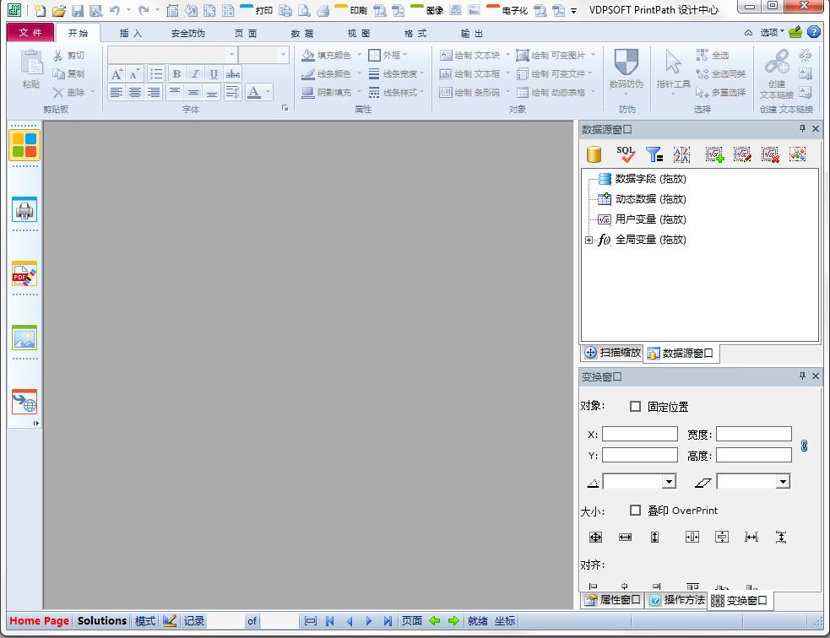Tick the 叠印 OverPrint checkbox

[x=636, y=511]
